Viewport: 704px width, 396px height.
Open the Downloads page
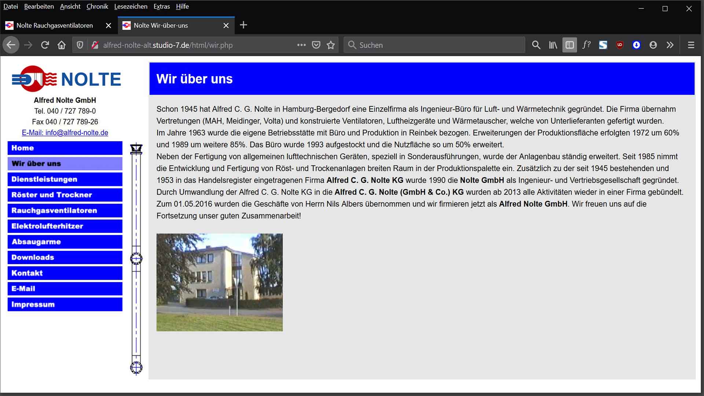coord(65,257)
